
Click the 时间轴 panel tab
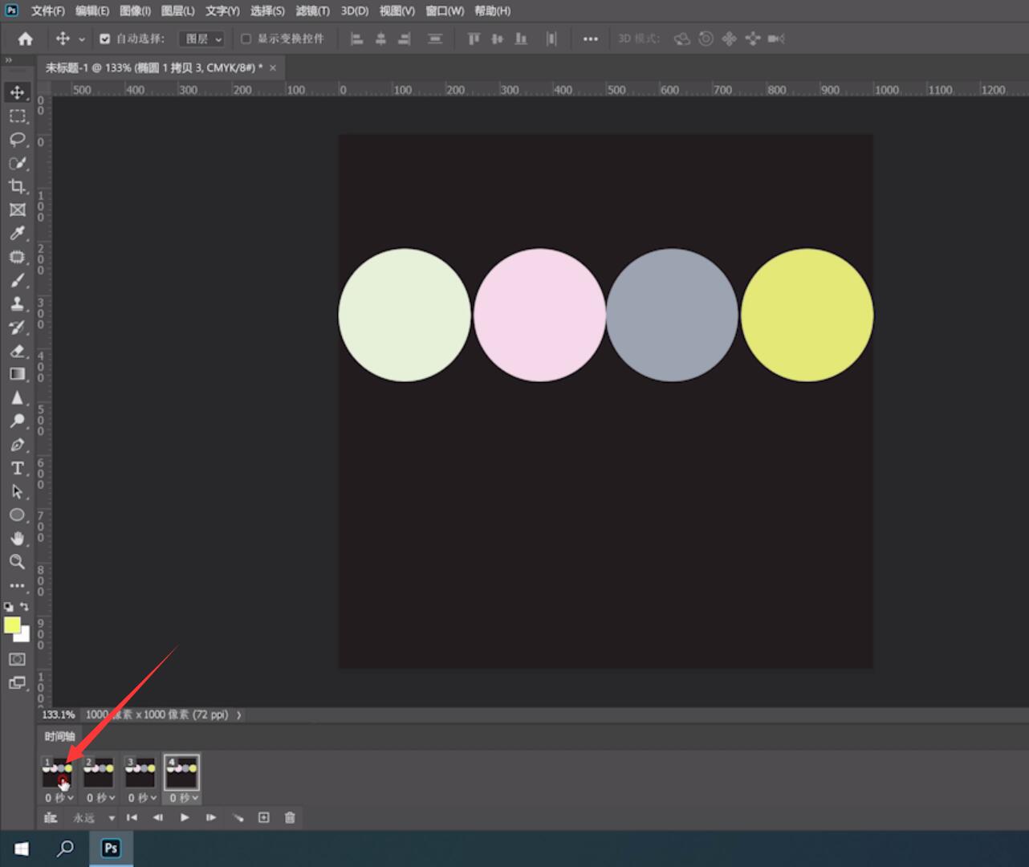pyautogui.click(x=60, y=736)
